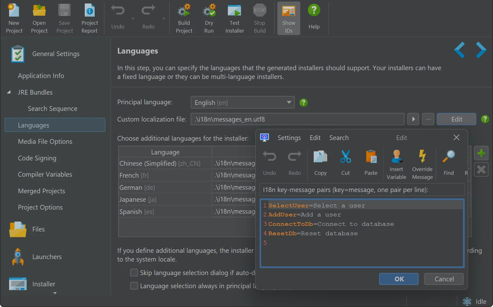Image resolution: width=493 pixels, height=307 pixels.
Task: Select Application Info in the sidebar
Action: click(x=41, y=76)
